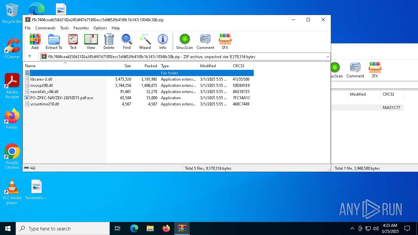The height and width of the screenshot is (235, 418).
Task: Click the Comment icon in background window
Action: (x=355, y=70)
